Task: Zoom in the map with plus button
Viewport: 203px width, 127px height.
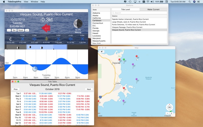Action: tap(171, 113)
